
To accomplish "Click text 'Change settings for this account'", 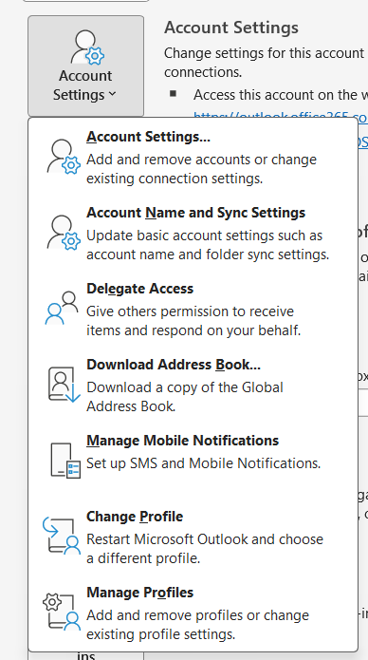I will [264, 53].
